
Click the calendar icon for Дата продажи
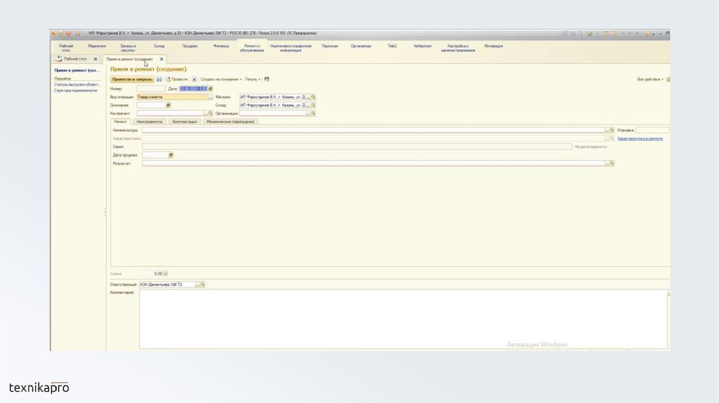click(171, 154)
